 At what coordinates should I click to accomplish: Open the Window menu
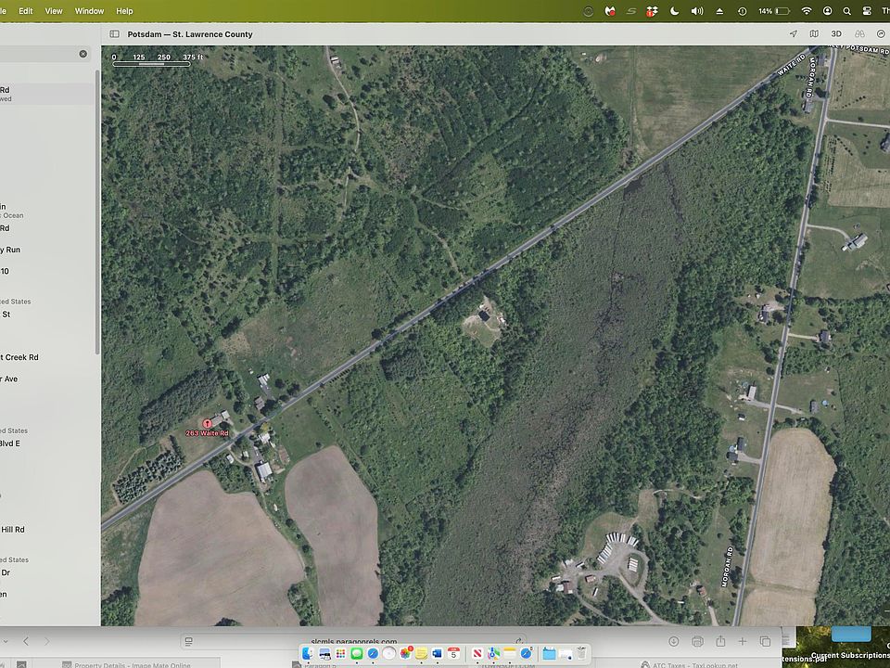coord(89,11)
